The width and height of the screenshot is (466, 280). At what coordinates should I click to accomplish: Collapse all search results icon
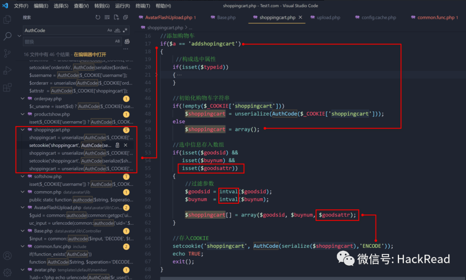pyautogui.click(x=126, y=18)
